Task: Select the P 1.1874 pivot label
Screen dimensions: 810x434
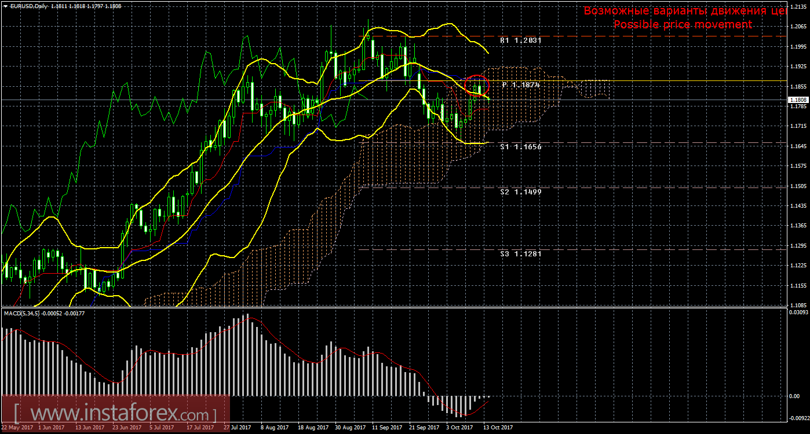Action: point(521,85)
